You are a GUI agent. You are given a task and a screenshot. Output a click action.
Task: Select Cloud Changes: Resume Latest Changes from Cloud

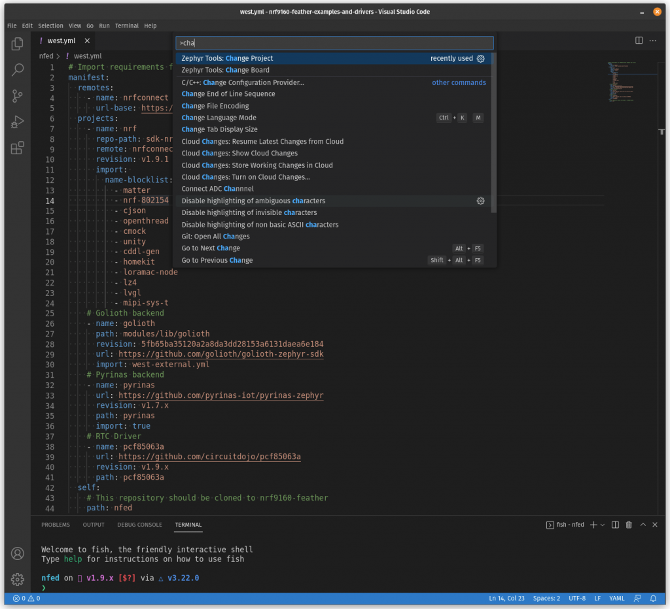334,141
